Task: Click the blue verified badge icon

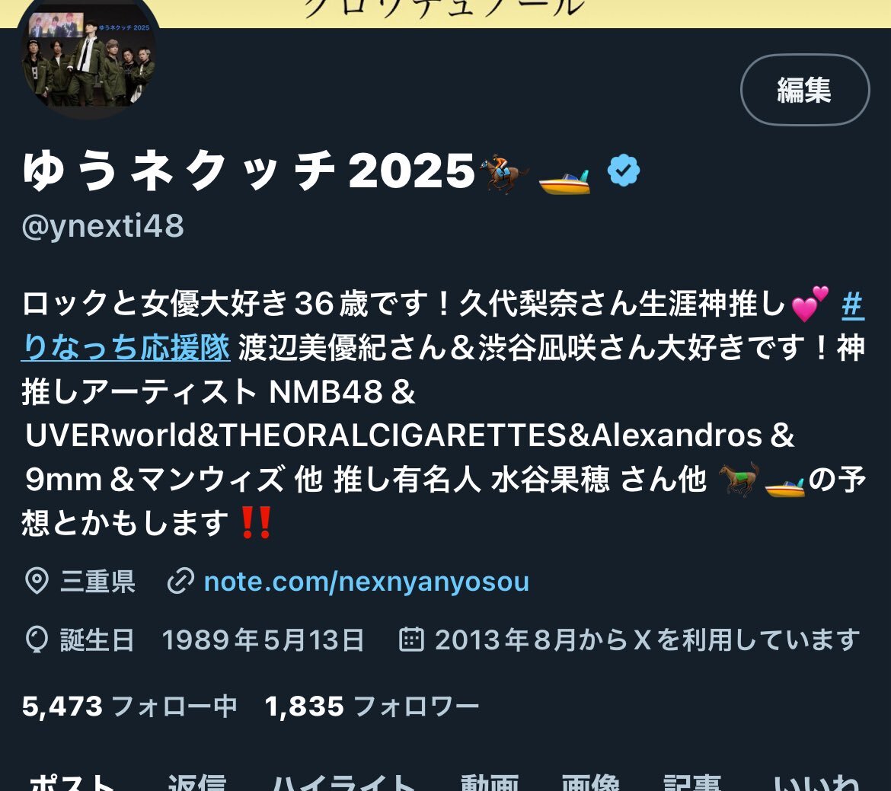Action: pyautogui.click(x=624, y=171)
